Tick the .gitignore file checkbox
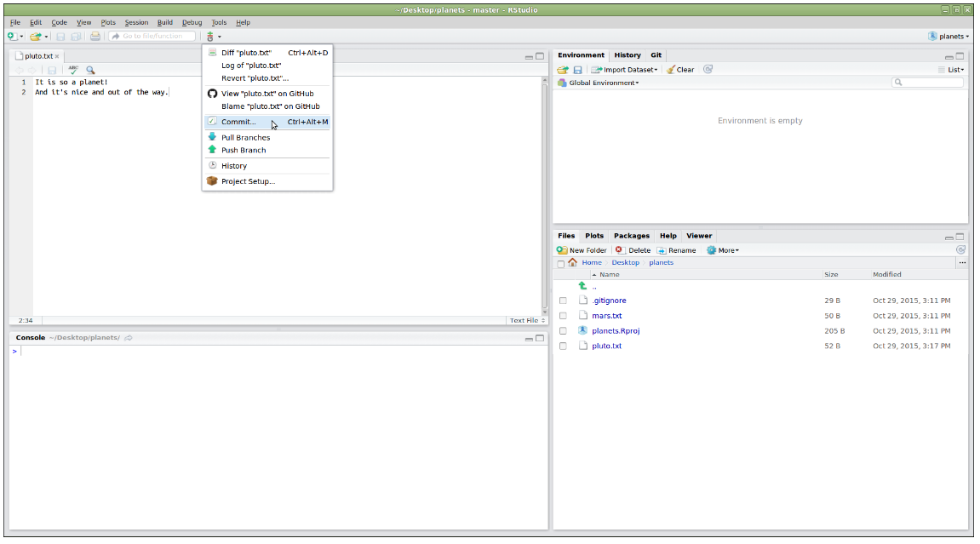The width and height of the screenshot is (980, 544). [563, 301]
